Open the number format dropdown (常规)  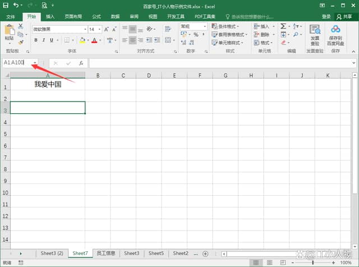(205, 26)
